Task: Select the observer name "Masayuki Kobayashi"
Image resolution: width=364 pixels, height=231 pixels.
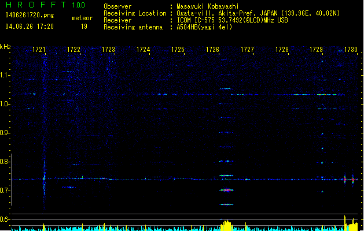Action: click(x=208, y=6)
